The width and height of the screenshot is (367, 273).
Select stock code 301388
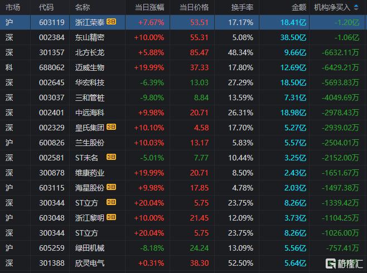(52, 263)
